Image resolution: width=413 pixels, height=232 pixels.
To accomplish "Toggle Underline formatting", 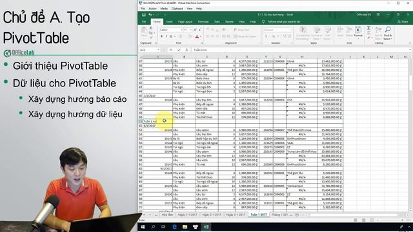I will pyautogui.click(x=171, y=37).
